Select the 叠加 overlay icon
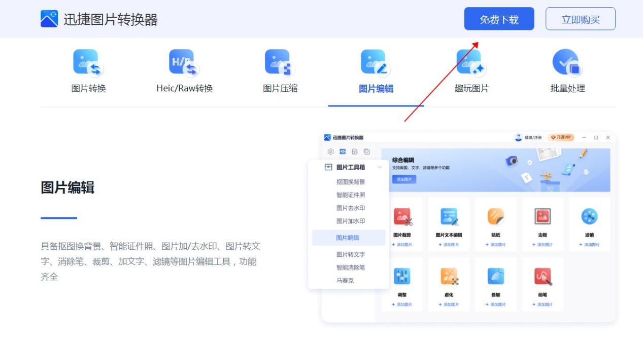The height and width of the screenshot is (342, 643). point(496,276)
